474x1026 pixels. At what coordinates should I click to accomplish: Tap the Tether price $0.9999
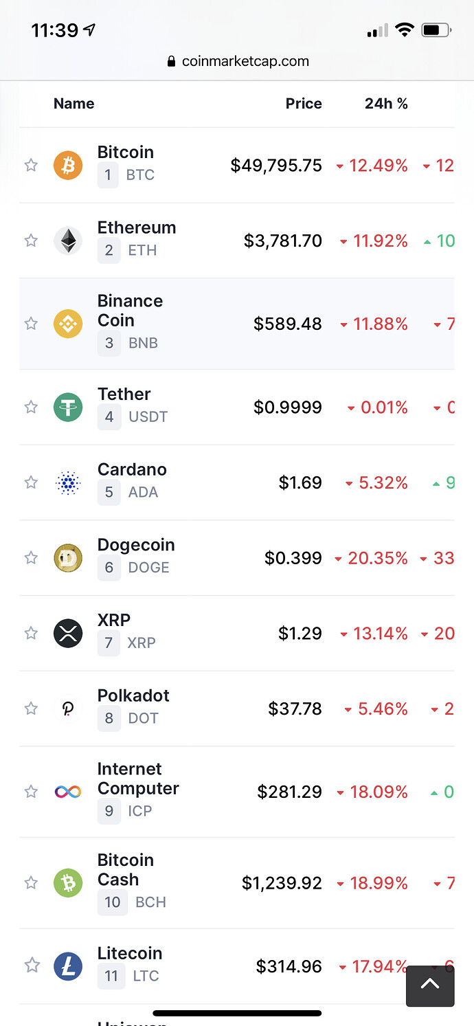tap(288, 408)
